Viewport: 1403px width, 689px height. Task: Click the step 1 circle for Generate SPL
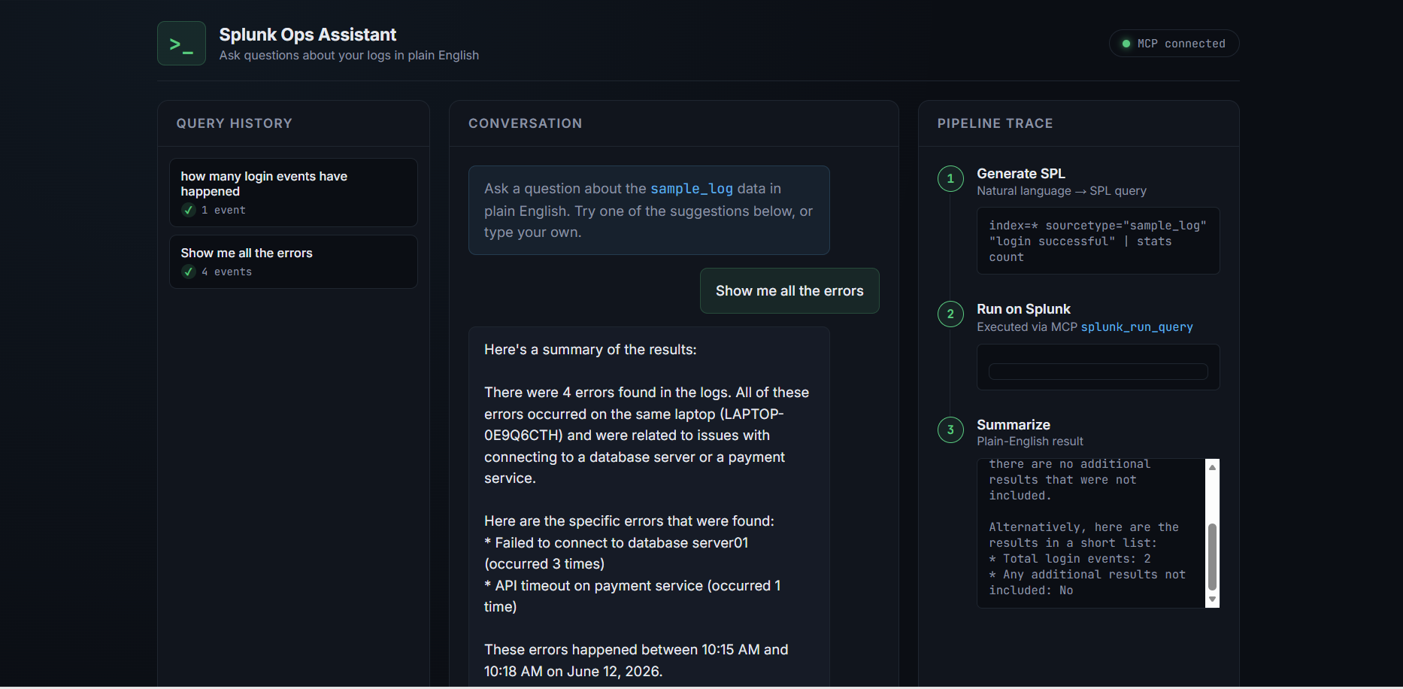coord(950,178)
